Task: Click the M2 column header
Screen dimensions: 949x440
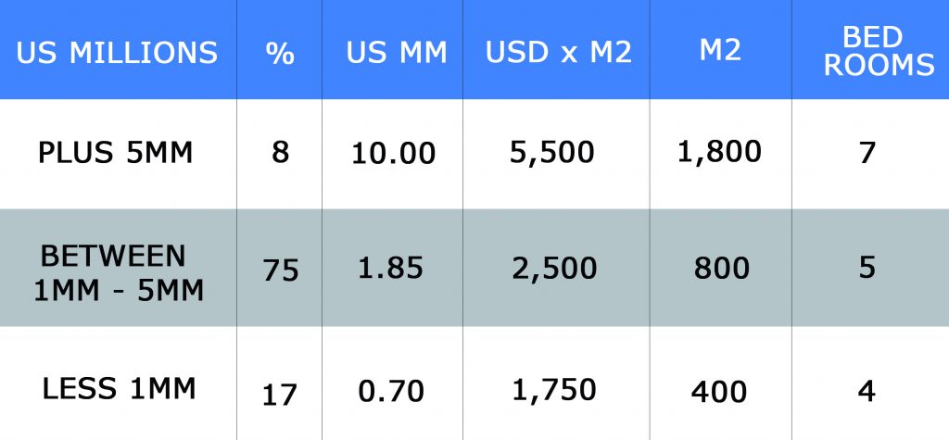Action: point(720,50)
